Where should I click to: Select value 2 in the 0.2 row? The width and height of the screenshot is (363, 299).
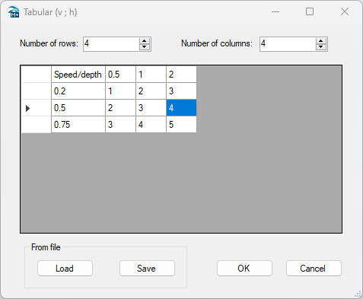(151, 91)
